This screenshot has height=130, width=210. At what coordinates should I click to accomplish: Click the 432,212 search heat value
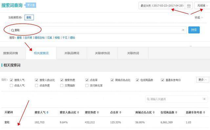pos(90,122)
